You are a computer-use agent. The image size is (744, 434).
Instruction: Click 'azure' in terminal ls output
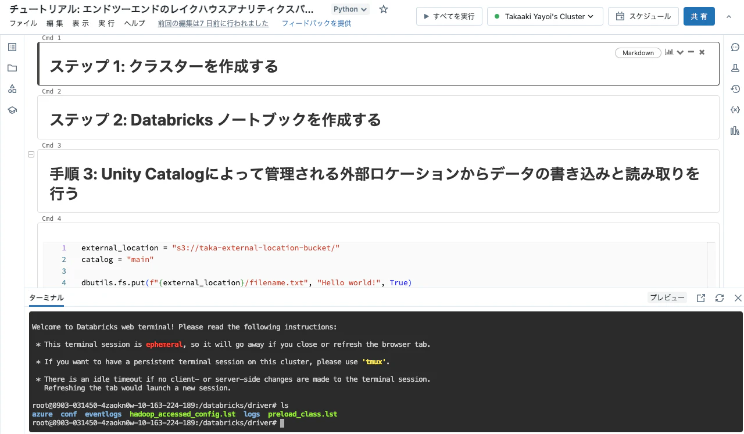click(42, 414)
